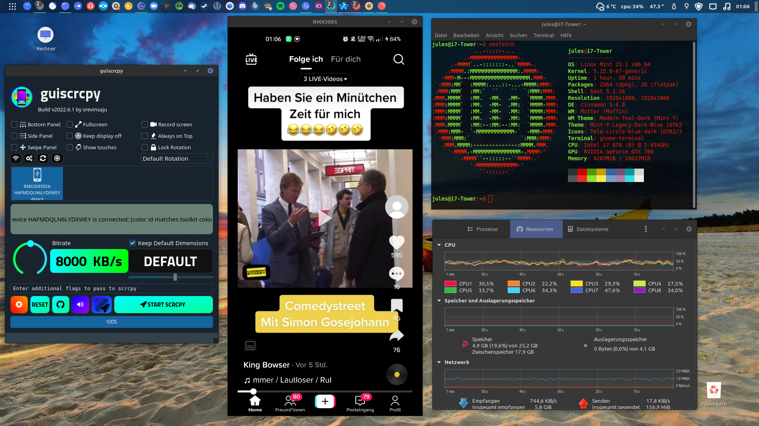
Task: Open the Suchen menu in the terminal
Action: pyautogui.click(x=518, y=35)
